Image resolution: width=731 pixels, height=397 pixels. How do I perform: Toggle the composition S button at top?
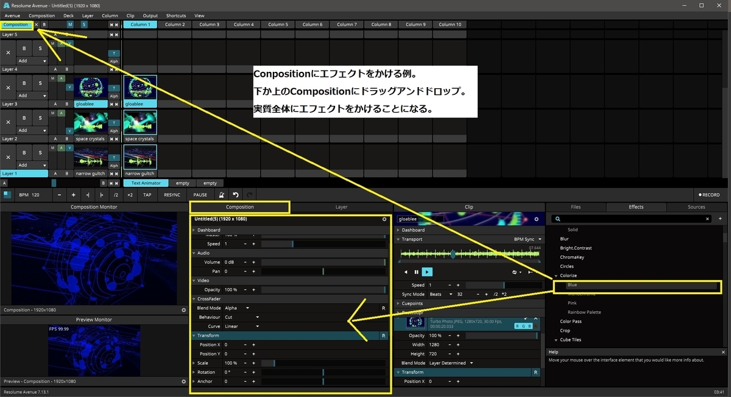pos(84,24)
